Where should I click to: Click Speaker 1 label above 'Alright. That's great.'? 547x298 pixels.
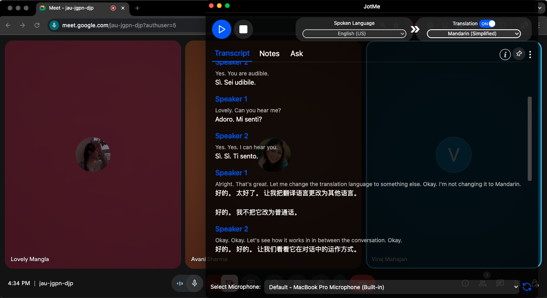[231, 173]
